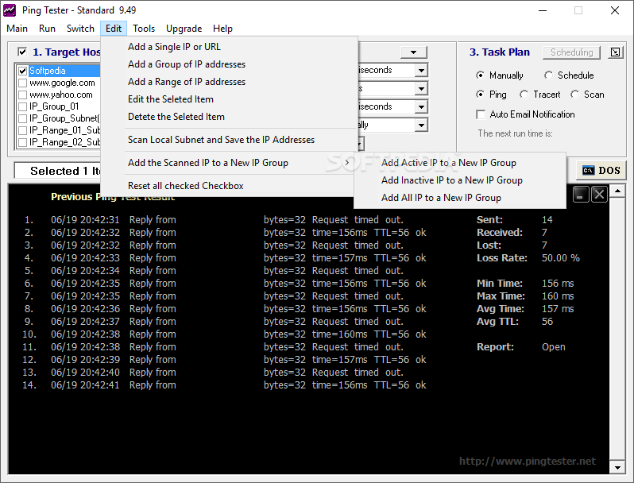Choose Add Inactive IP to a New IP Group
Viewport: 634px width, 483px height.
pos(460,180)
